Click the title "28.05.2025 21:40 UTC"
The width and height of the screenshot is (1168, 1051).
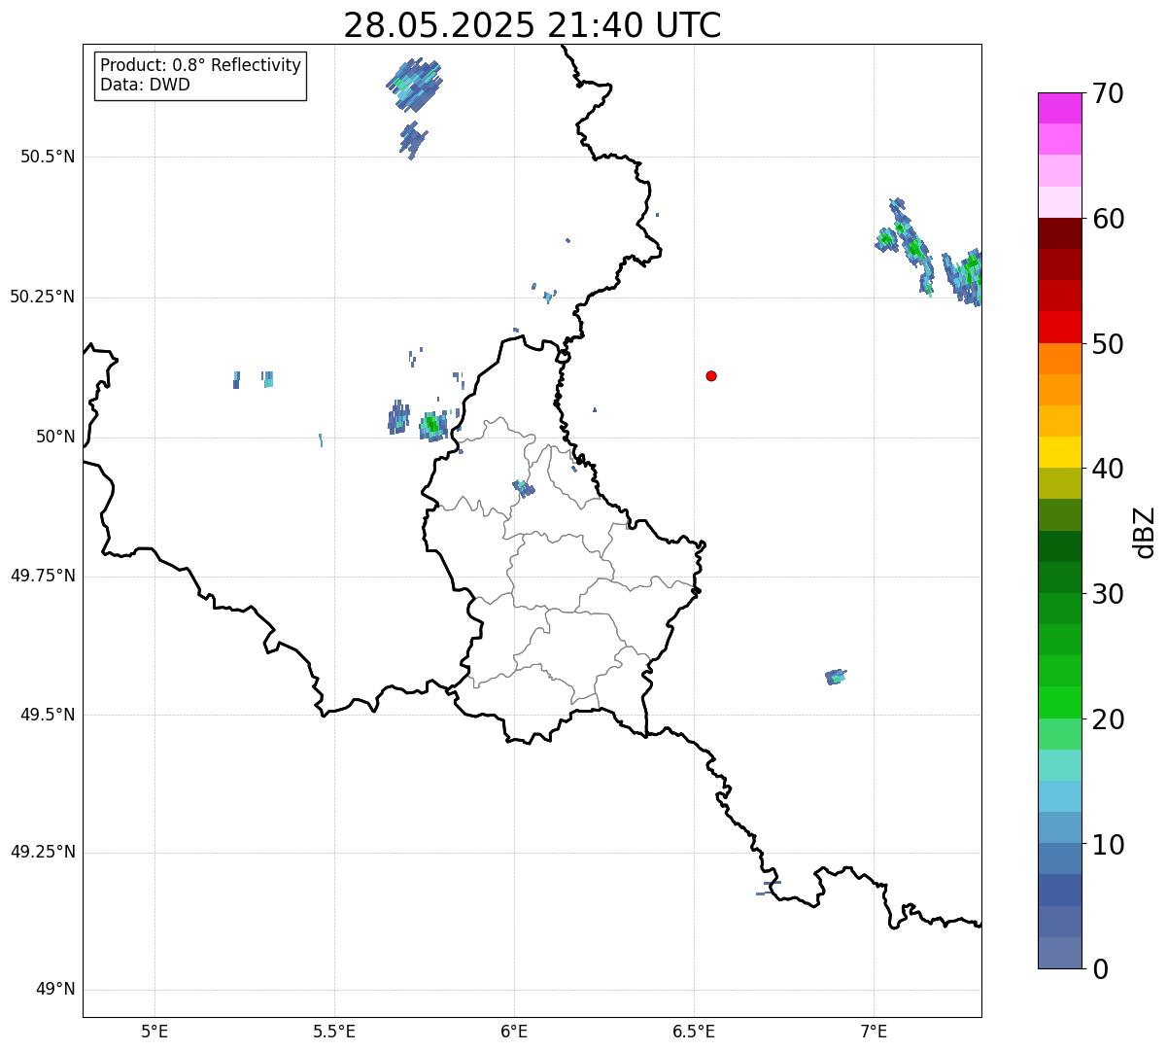(532, 25)
